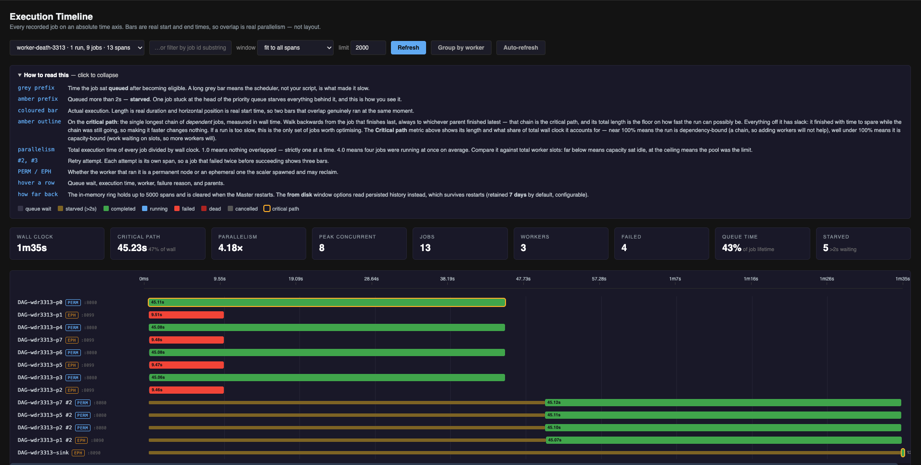
Task: Click the EPH badge on DAG-wdr3313-p1 row
Action: 72,315
